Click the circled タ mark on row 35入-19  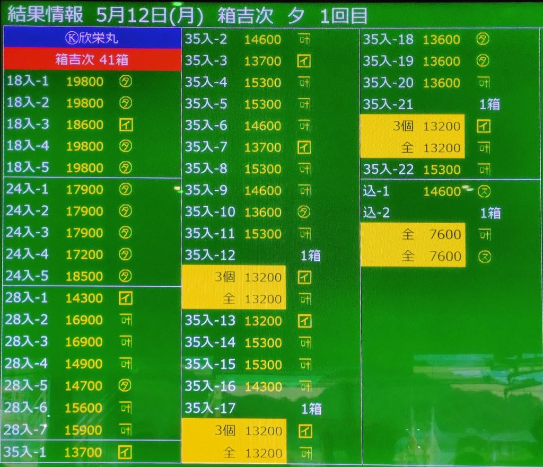click(483, 61)
